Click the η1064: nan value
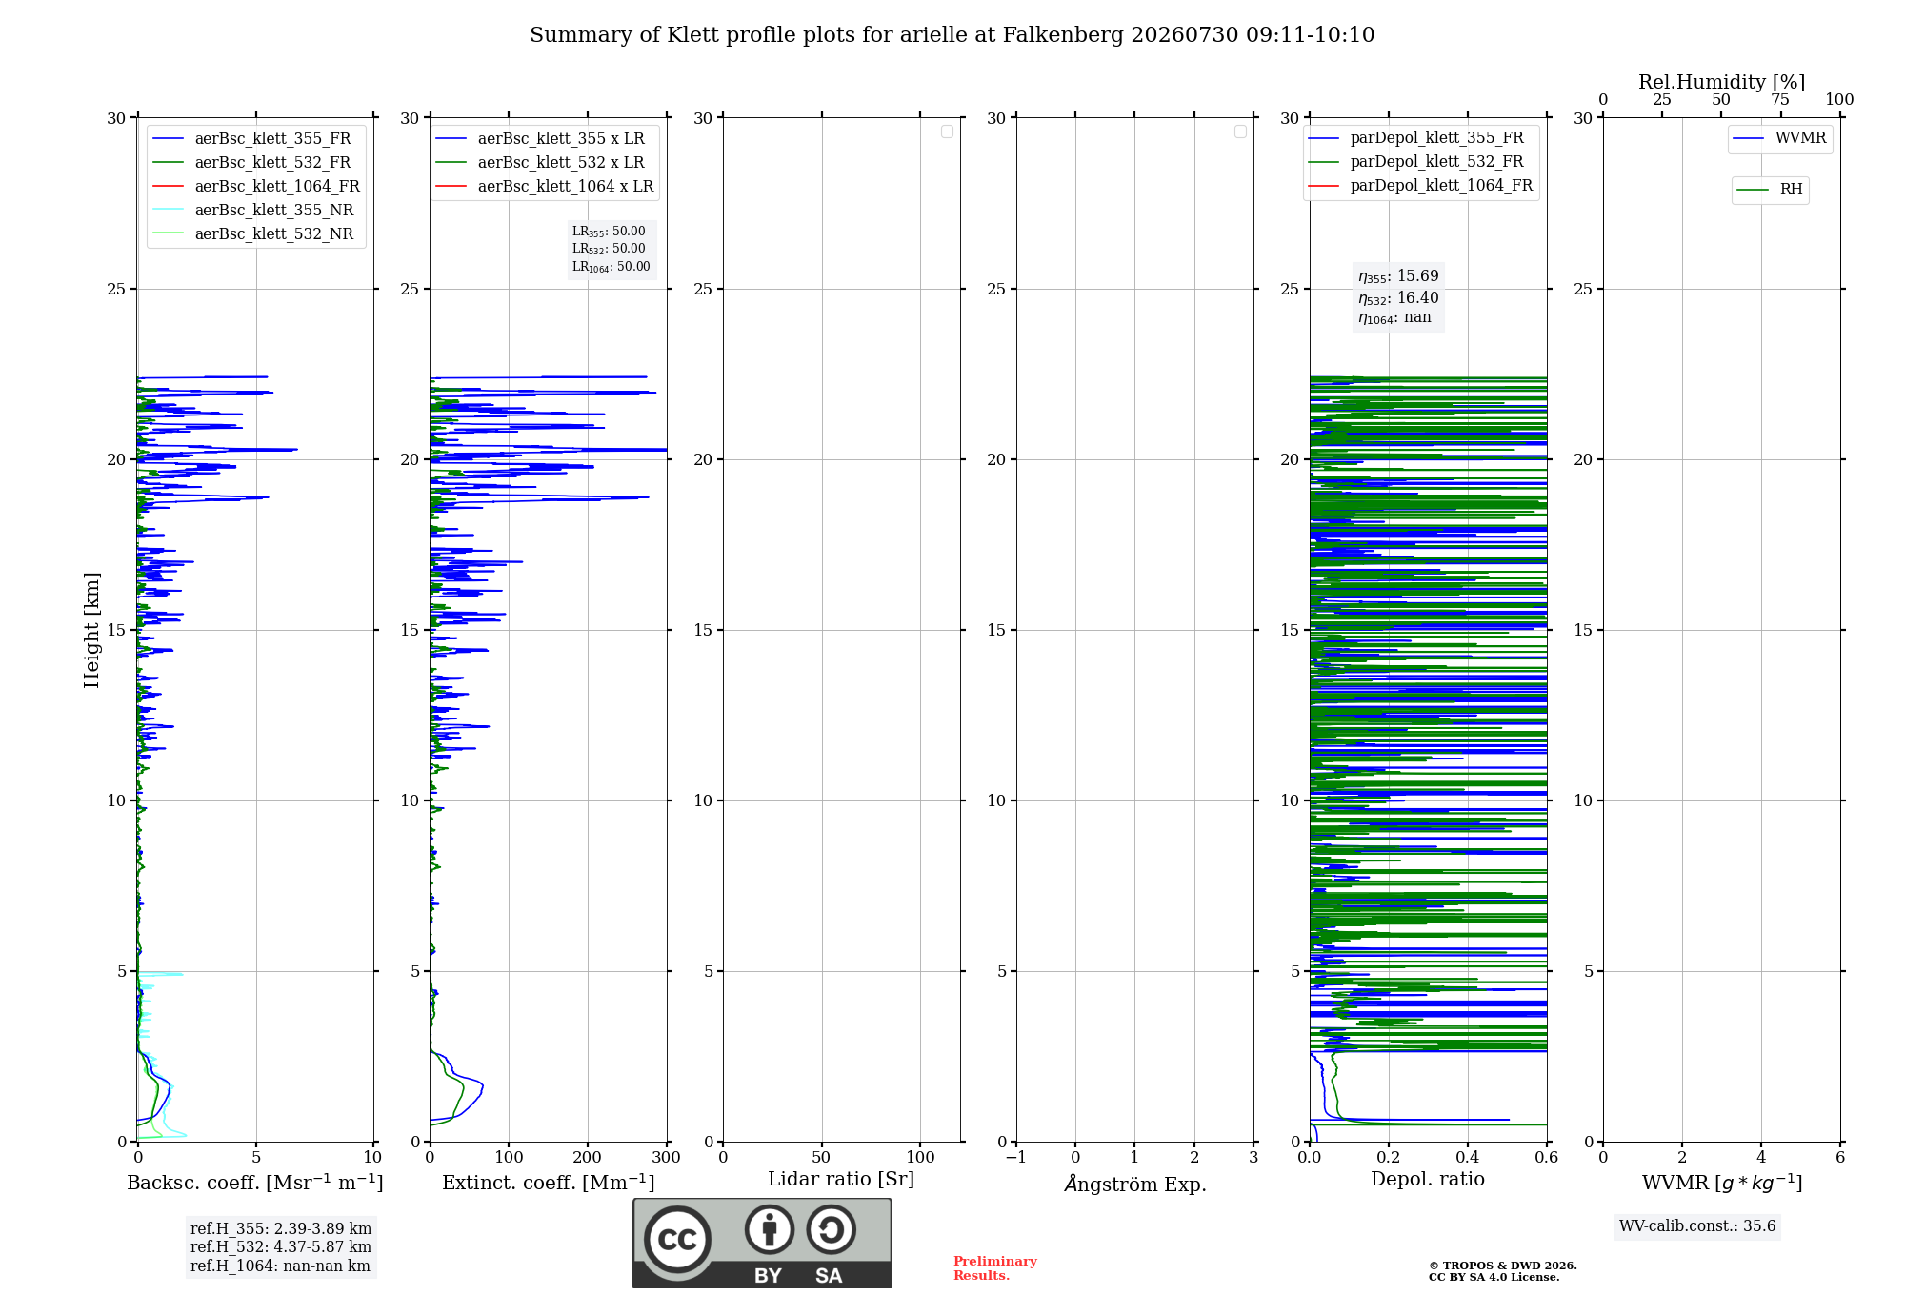1905x1296 pixels. (1394, 318)
